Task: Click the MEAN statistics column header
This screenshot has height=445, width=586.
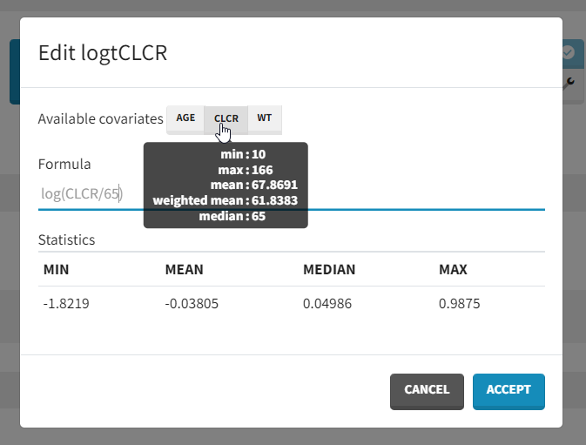Action: (x=184, y=270)
